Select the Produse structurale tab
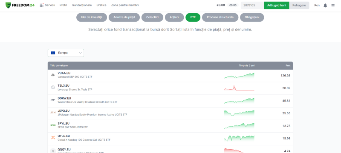 220,17
